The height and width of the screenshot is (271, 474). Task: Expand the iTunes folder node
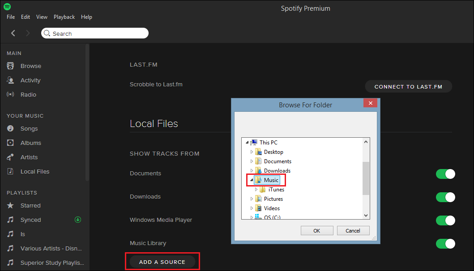click(x=256, y=190)
